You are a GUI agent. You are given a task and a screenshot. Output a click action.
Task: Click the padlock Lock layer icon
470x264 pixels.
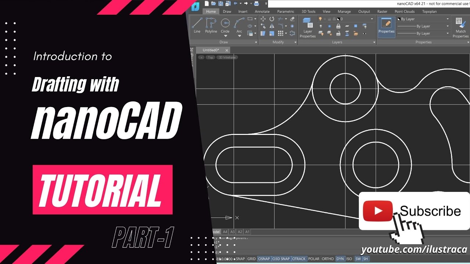click(x=338, y=26)
